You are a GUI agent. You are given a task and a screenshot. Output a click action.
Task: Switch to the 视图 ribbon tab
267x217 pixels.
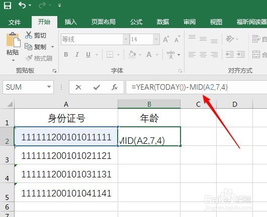click(x=216, y=22)
